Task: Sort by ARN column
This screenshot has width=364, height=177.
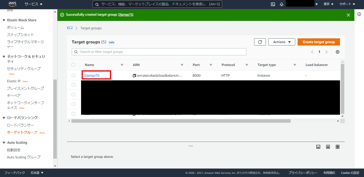Action: (x=182, y=65)
